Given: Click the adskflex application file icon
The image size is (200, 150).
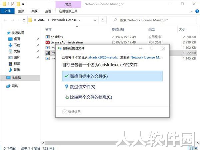Looking at the screenshot, I should pyautogui.click(x=47, y=37).
